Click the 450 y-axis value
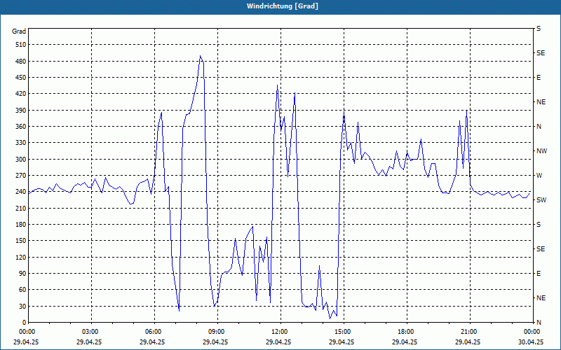Screen dimensions: 561x350 click(21, 78)
